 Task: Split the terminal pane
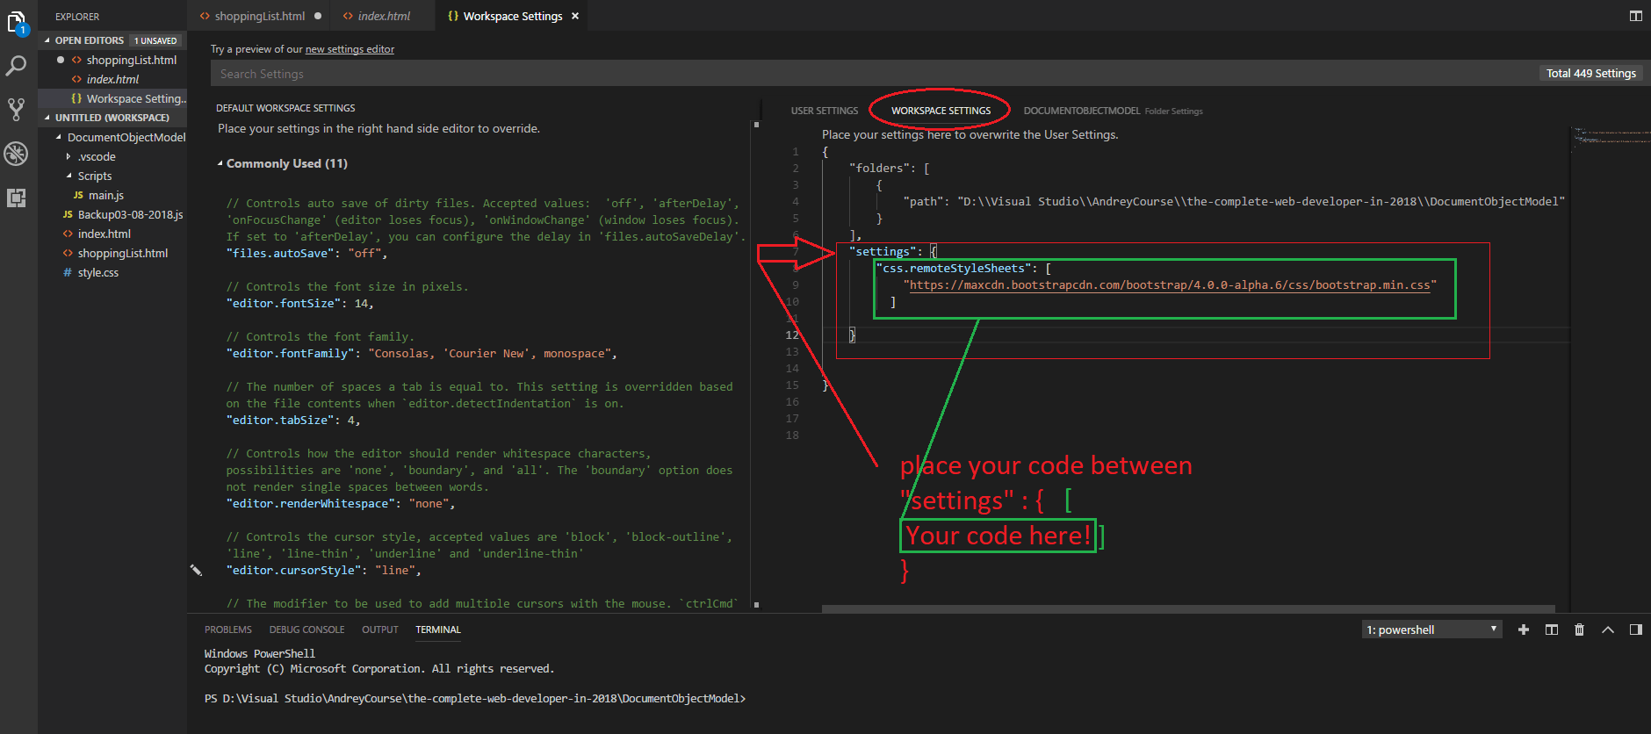pos(1552,630)
